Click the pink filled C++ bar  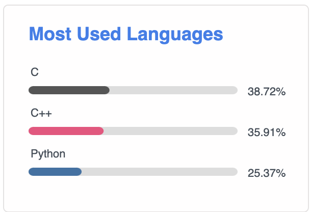click(x=66, y=131)
